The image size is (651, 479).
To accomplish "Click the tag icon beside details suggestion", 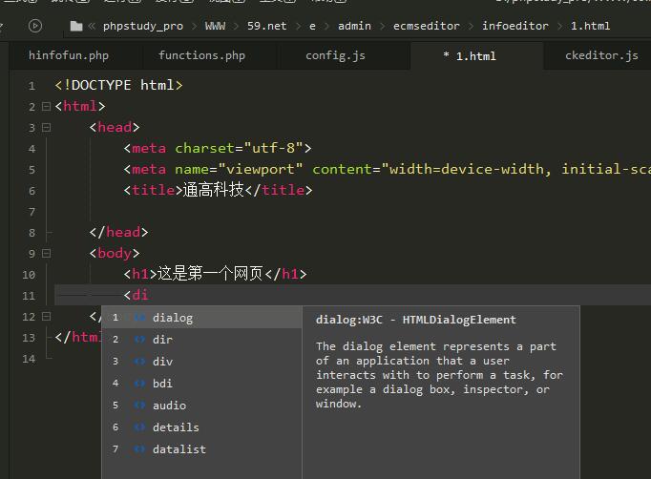I will pyautogui.click(x=139, y=427).
